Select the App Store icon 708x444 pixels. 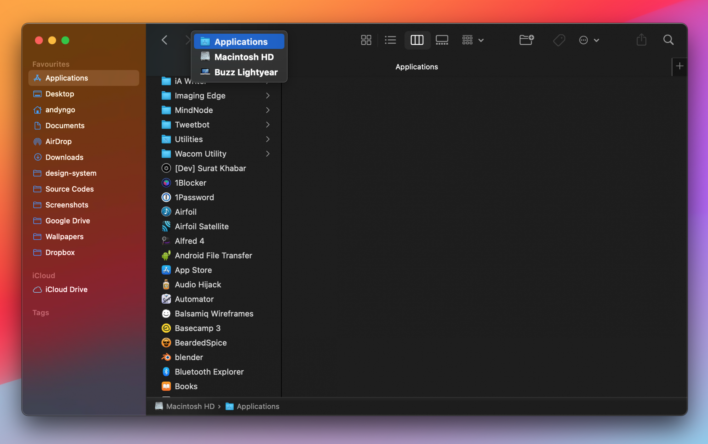click(x=166, y=270)
